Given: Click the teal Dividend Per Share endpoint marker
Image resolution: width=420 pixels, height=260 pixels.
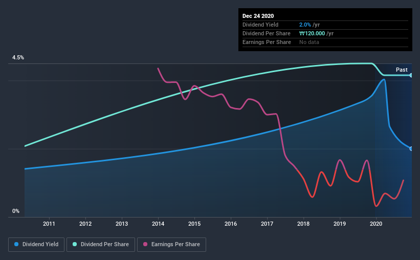Looking at the screenshot, I should pyautogui.click(x=411, y=75).
